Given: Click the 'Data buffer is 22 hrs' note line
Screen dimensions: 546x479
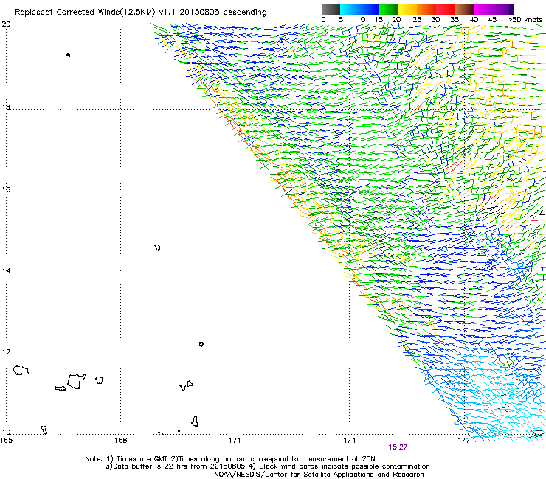Looking at the screenshot, I should (267, 466).
